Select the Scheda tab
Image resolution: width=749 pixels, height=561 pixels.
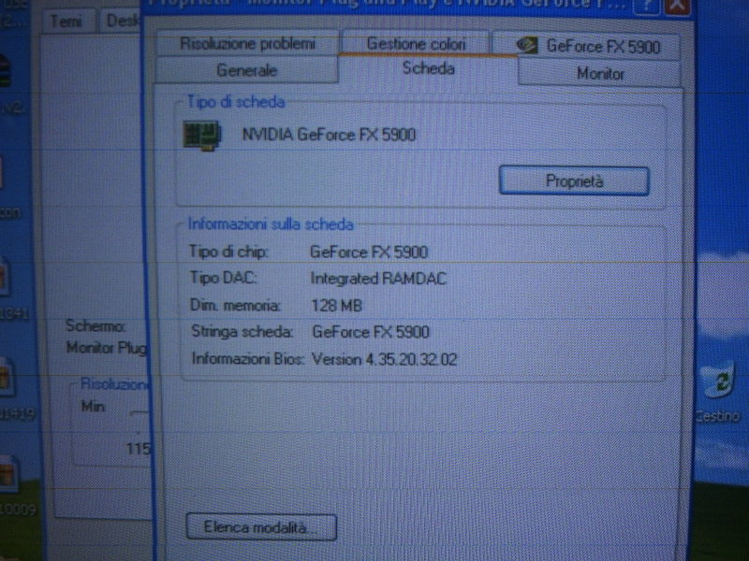[428, 68]
